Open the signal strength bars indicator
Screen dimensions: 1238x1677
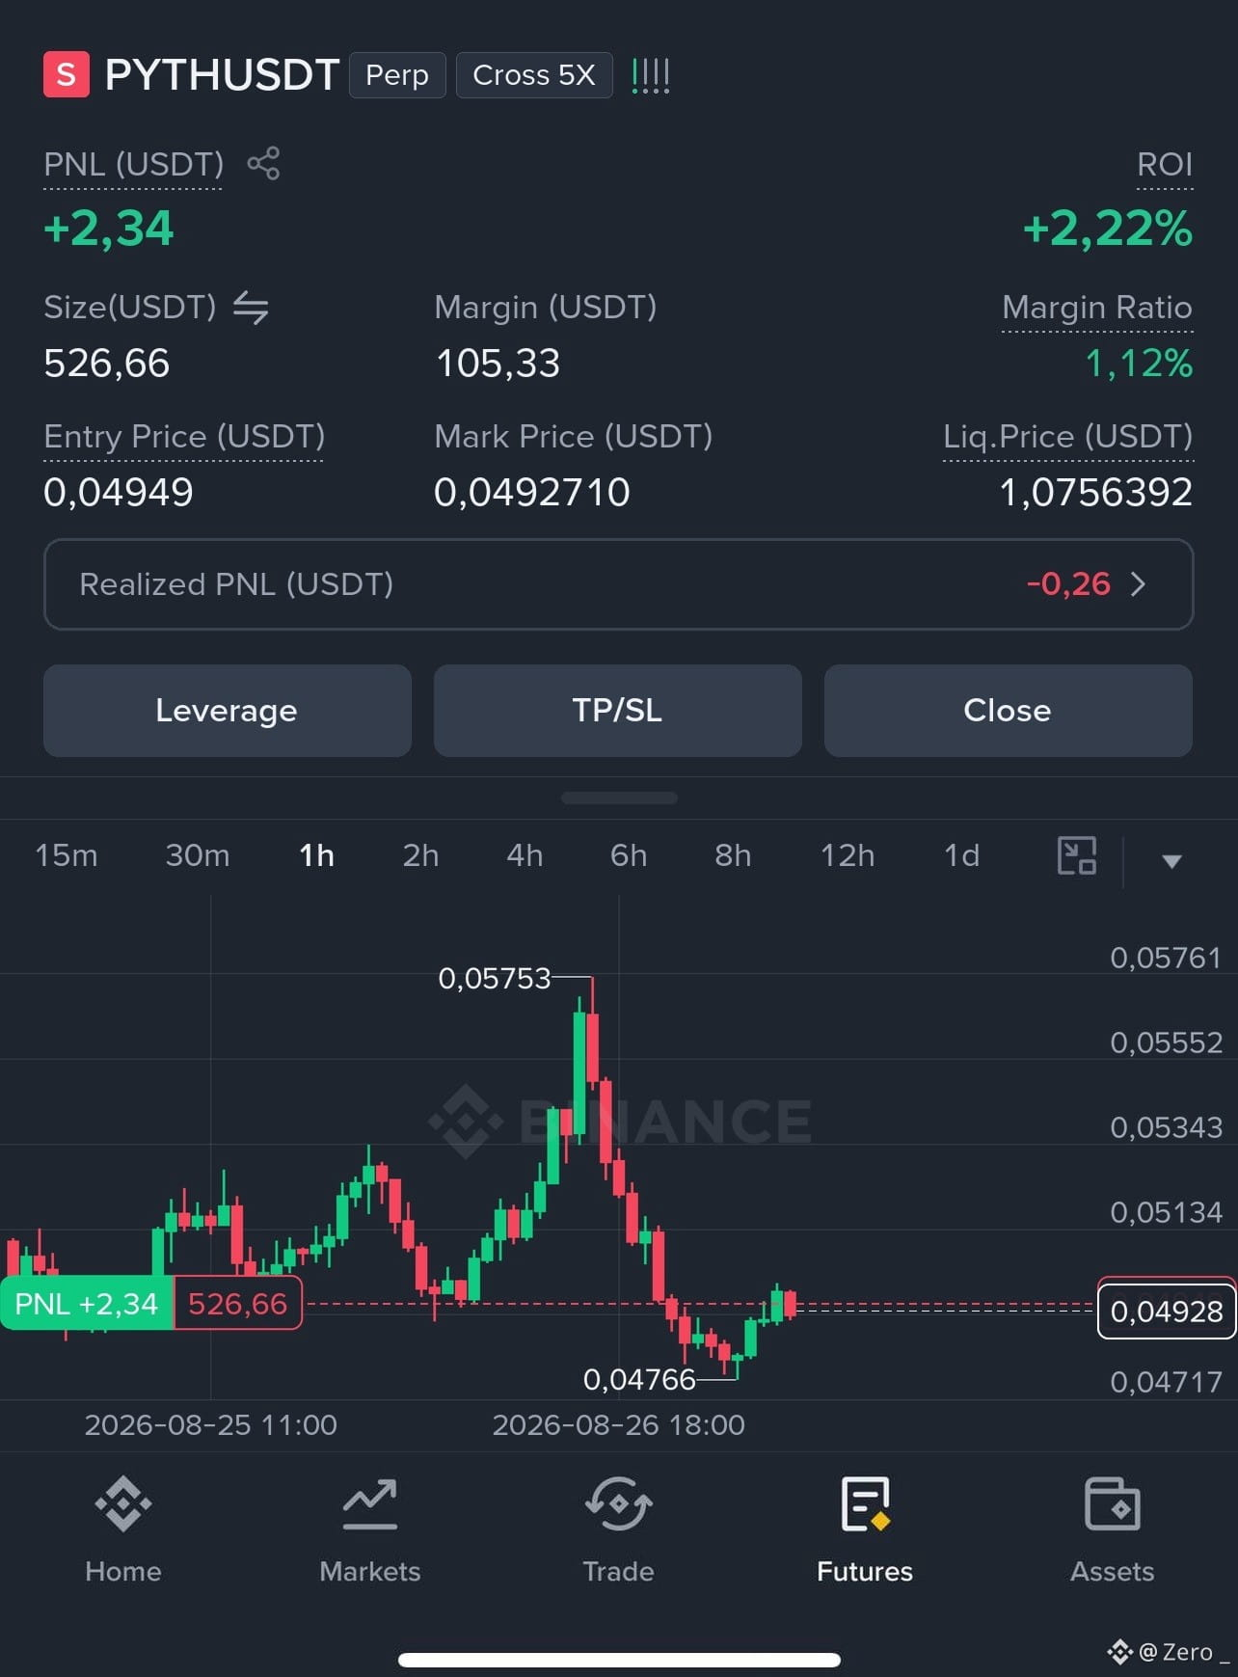coord(651,75)
